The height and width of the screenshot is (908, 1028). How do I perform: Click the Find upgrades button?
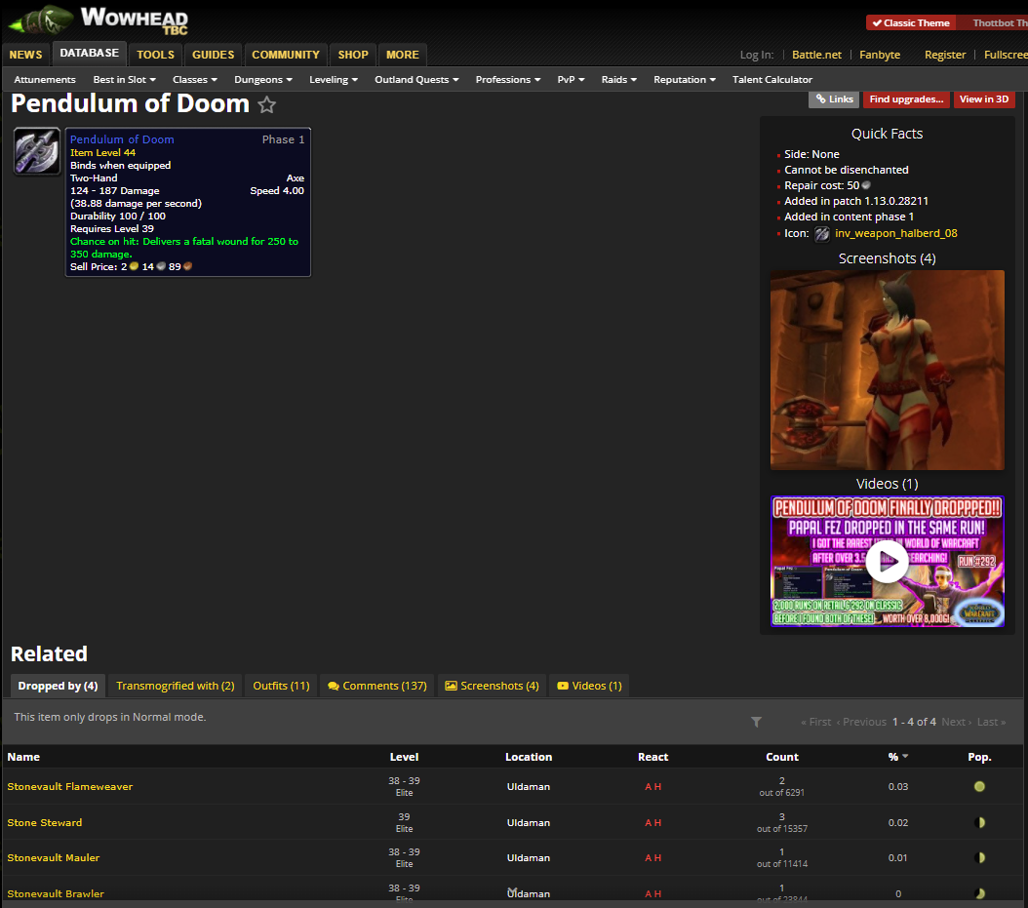[x=906, y=99]
